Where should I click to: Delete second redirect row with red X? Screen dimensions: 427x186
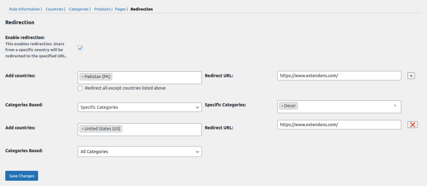pos(413,125)
